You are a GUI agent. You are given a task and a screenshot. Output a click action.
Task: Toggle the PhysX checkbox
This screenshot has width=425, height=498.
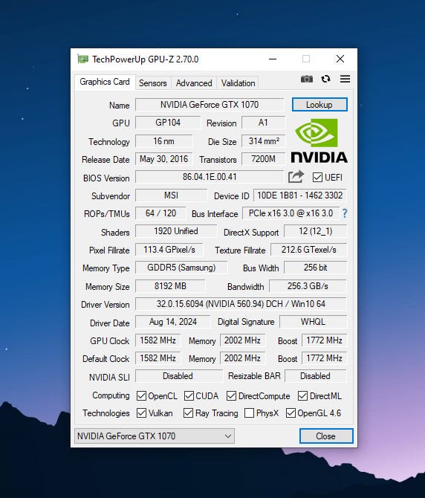pos(249,413)
